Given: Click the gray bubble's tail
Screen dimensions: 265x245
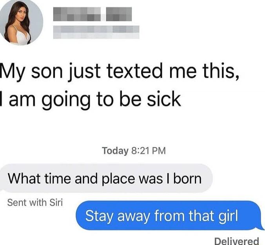Looking at the screenshot, I should (2, 190).
